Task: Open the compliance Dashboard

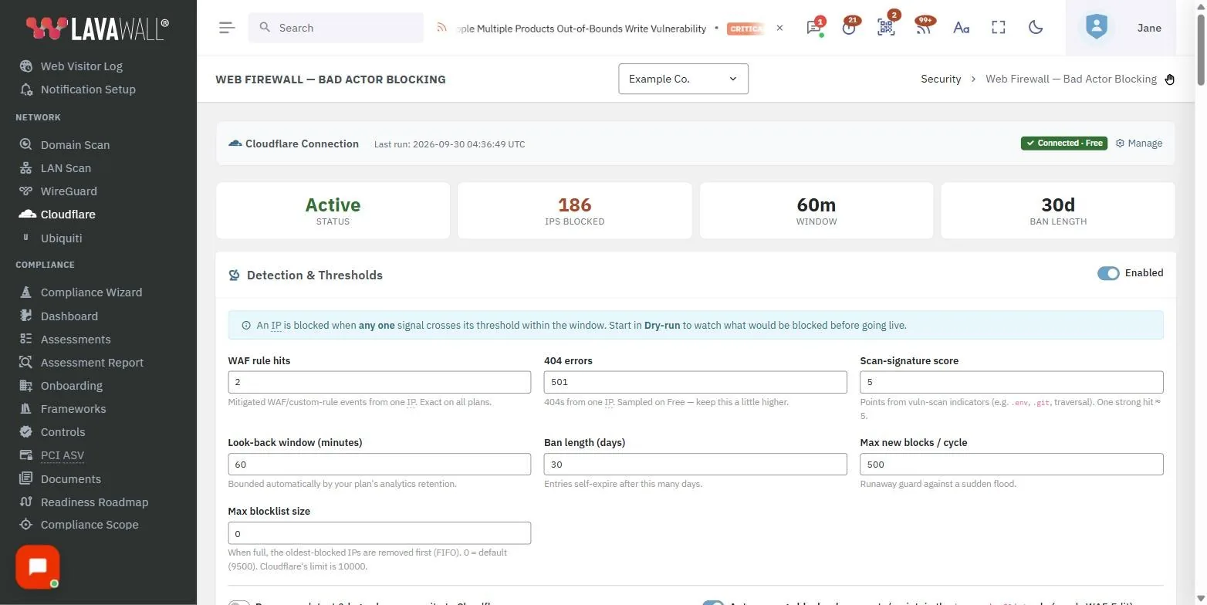Action: [x=69, y=316]
